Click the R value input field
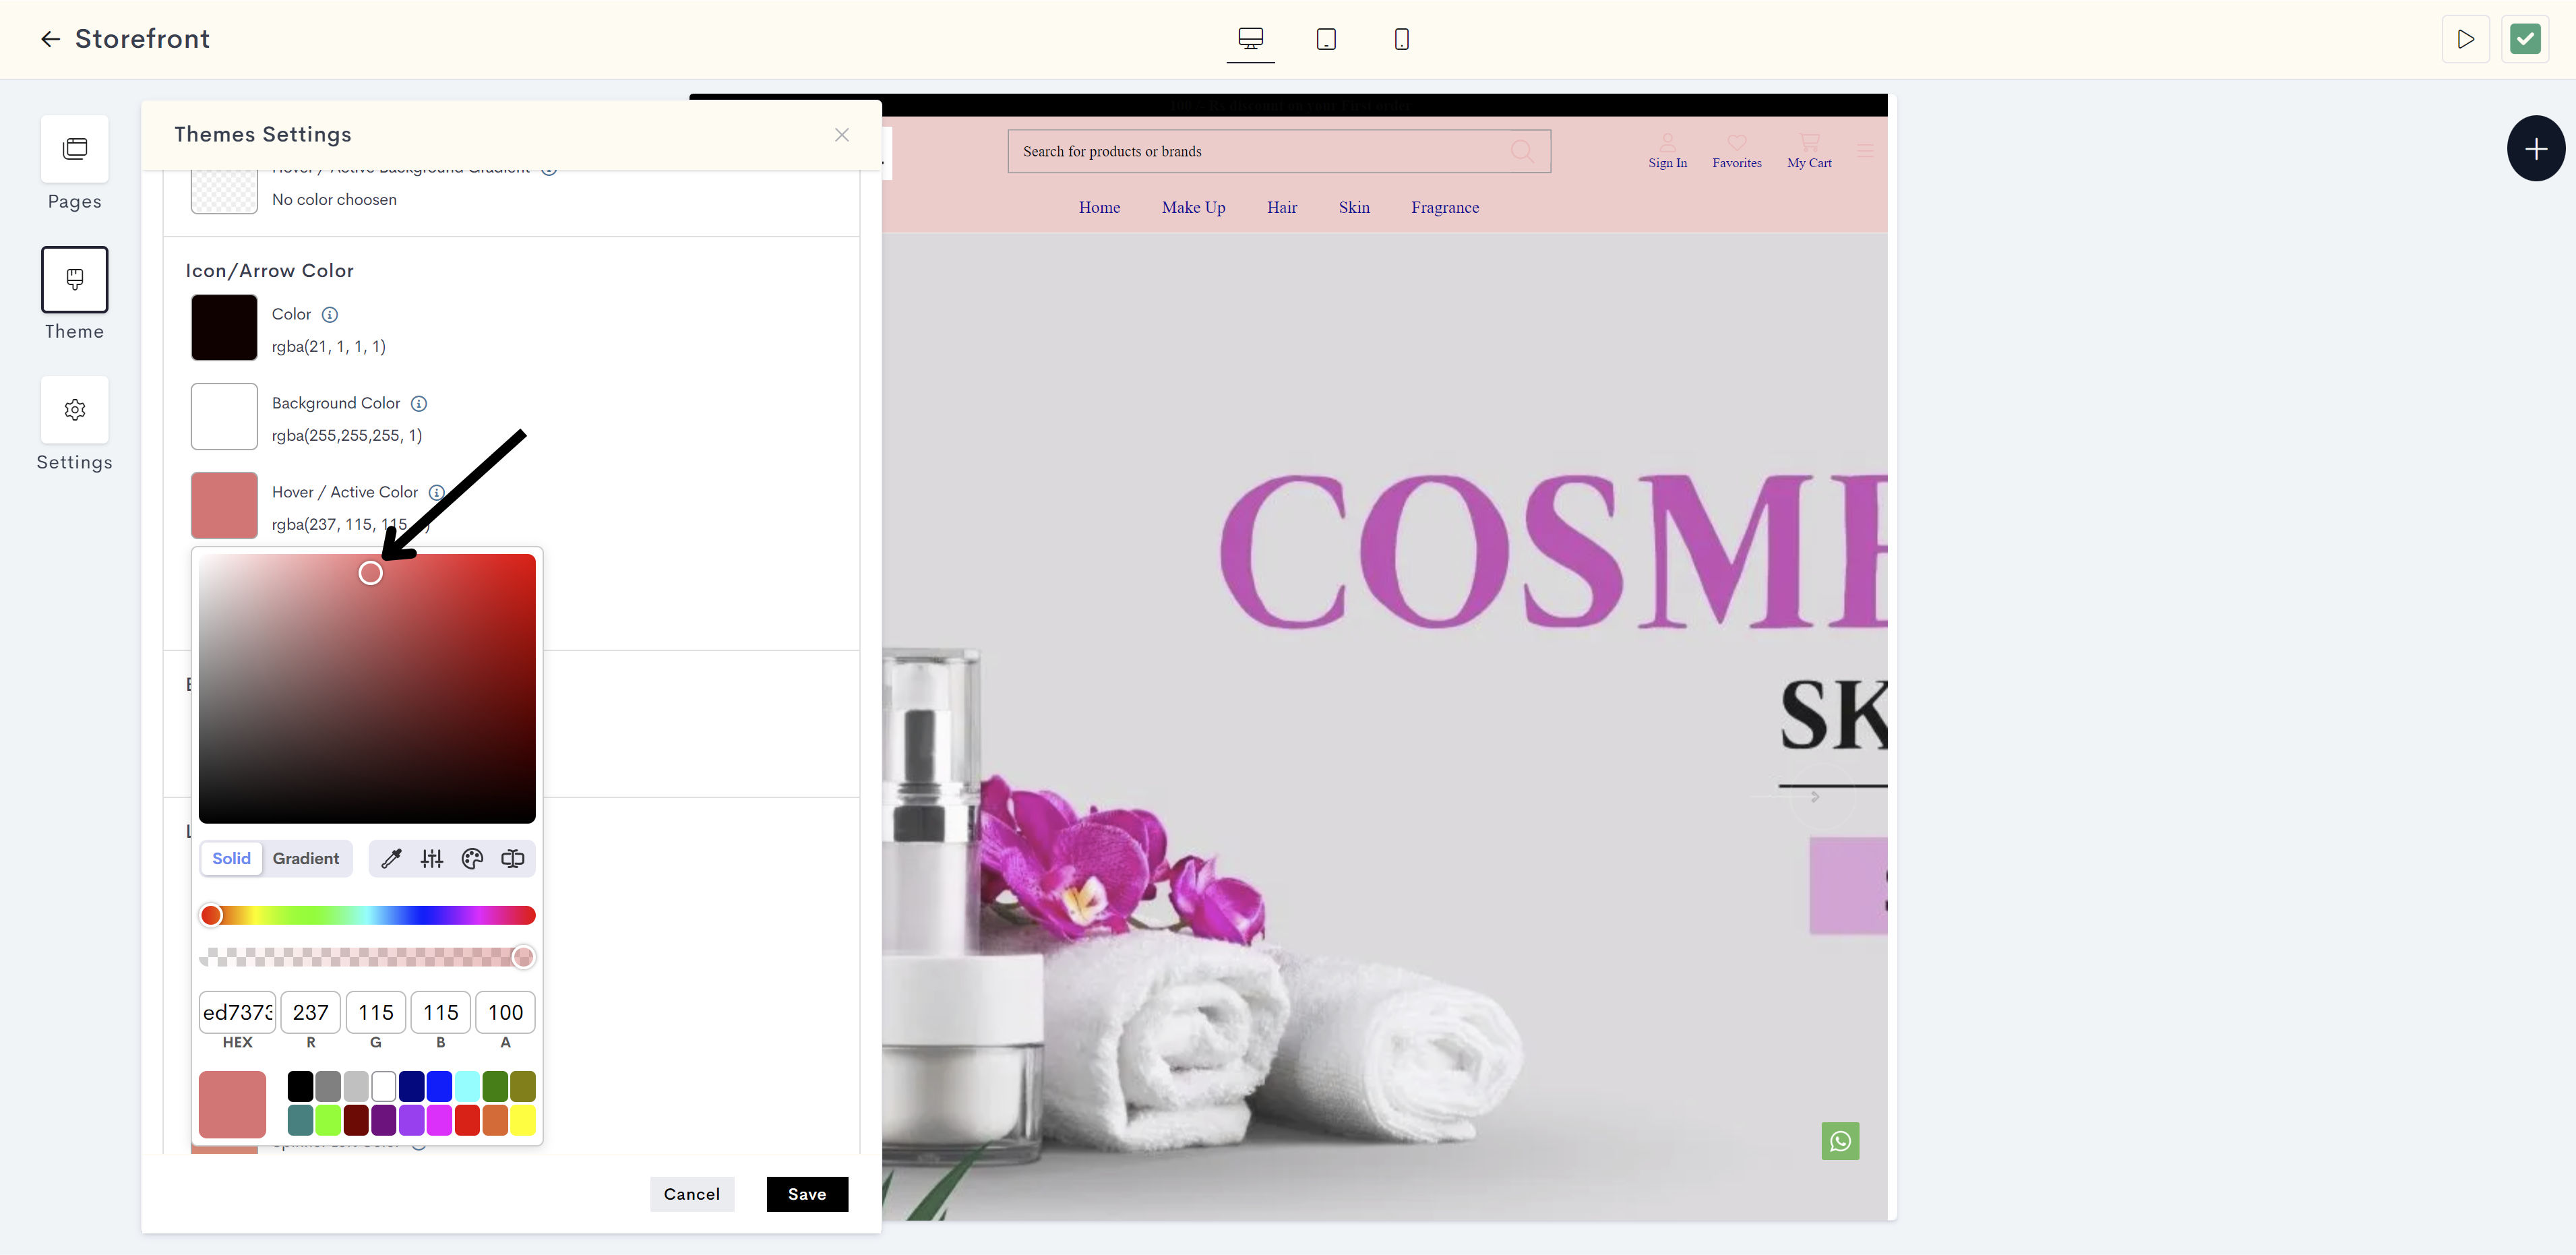 pyautogui.click(x=310, y=1013)
